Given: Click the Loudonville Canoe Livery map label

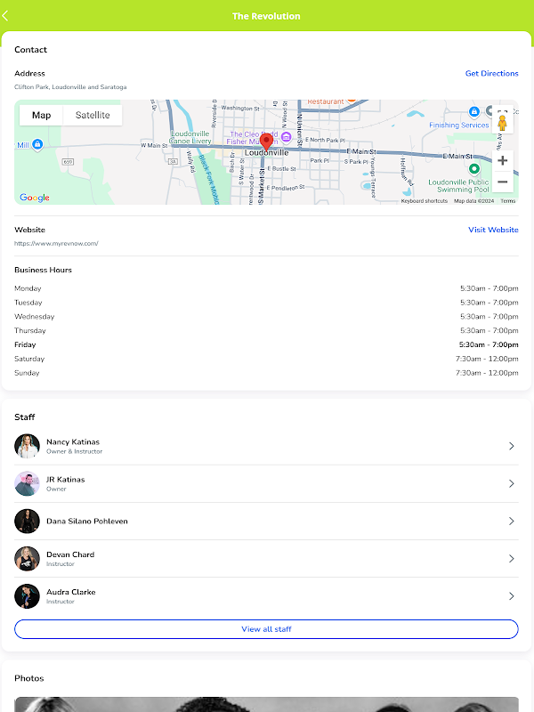Looking at the screenshot, I should tap(190, 137).
